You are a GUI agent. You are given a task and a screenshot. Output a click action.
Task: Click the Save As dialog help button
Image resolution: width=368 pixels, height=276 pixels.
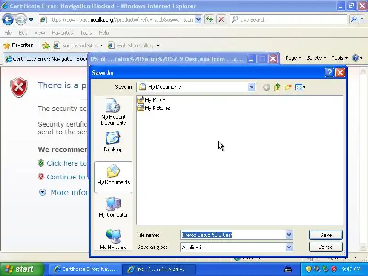[329, 73]
